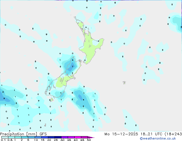This screenshot has width=182, height=141.
Task: Pick the 40–45 mm magenta legend box
Action: pyautogui.click(x=78, y=137)
